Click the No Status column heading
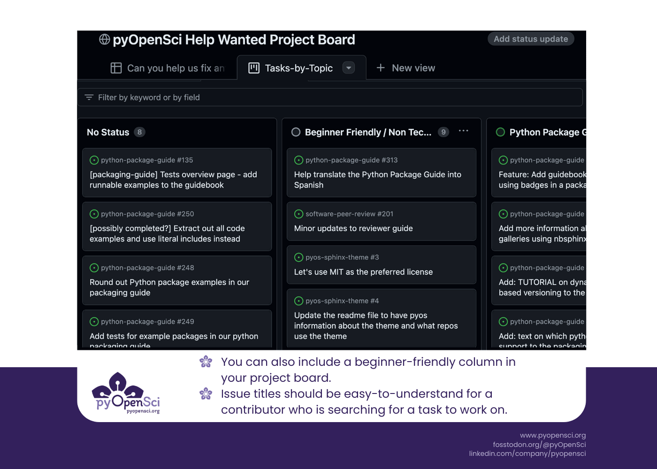The width and height of the screenshot is (657, 469). point(108,132)
